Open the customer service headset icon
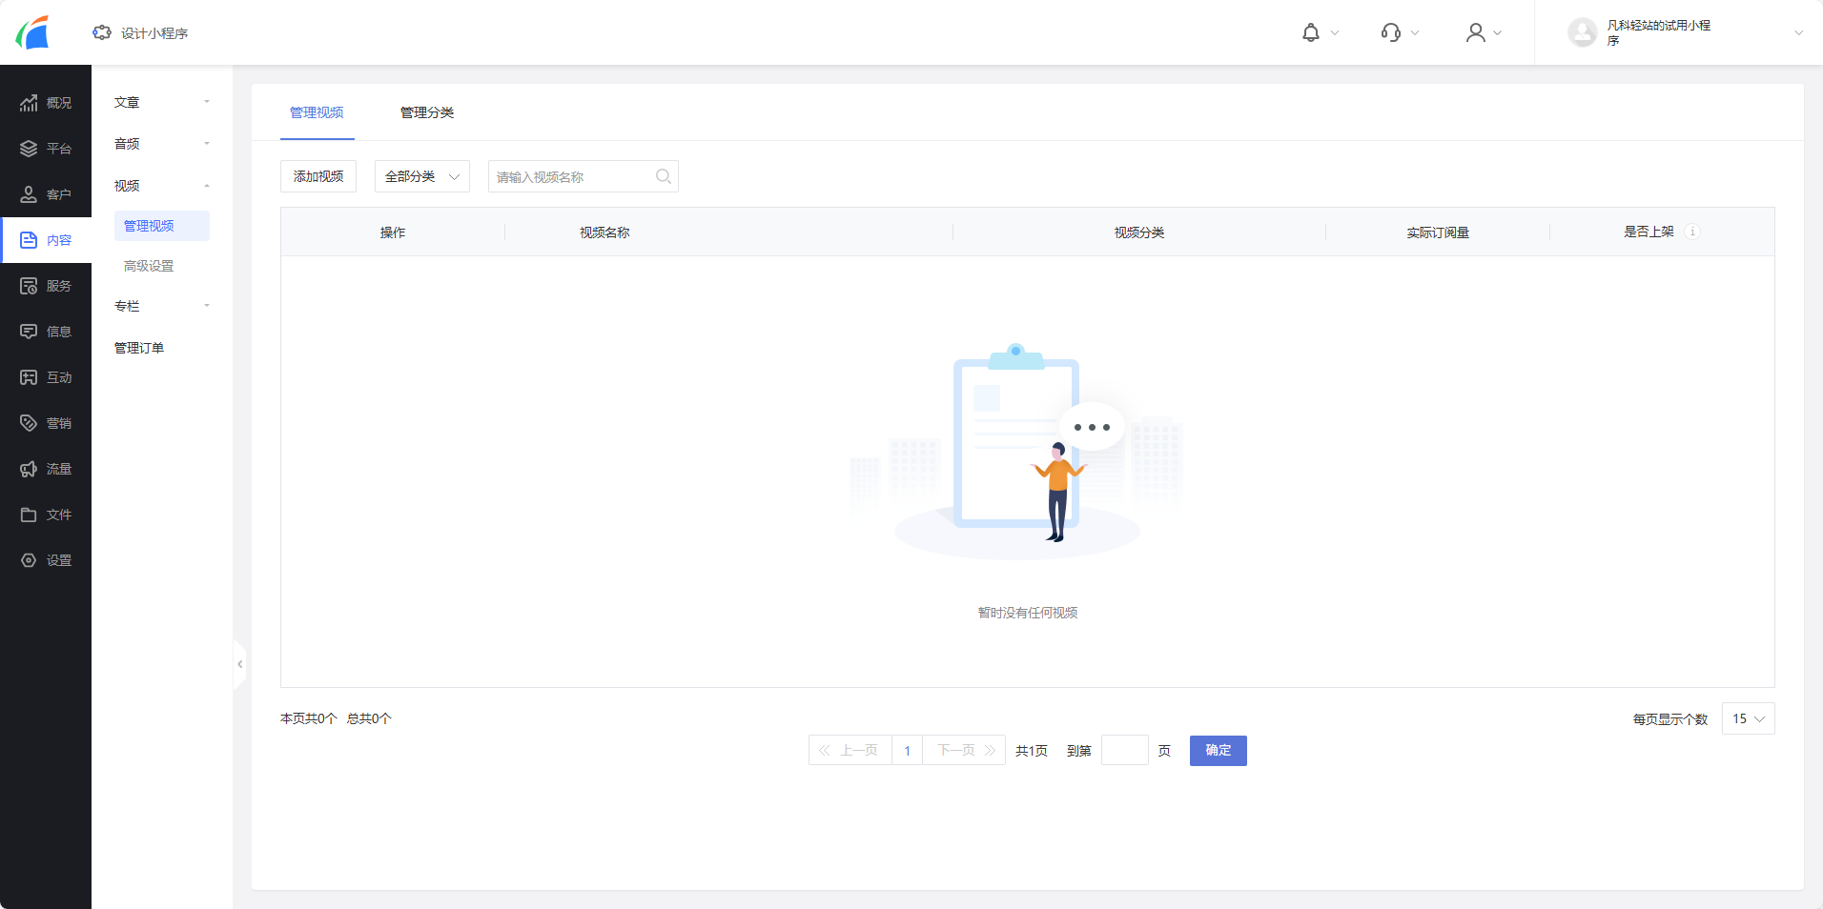Viewport: 1823px width, 909px height. (1391, 33)
